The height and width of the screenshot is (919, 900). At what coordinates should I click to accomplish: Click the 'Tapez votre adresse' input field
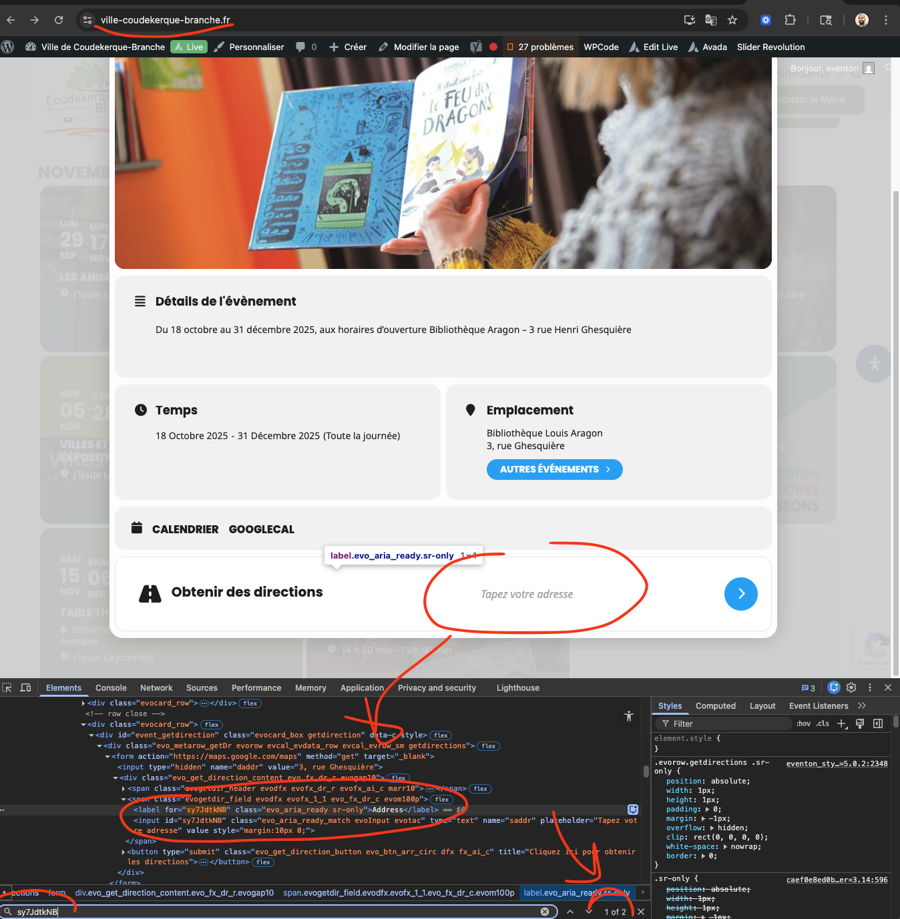[x=527, y=594]
